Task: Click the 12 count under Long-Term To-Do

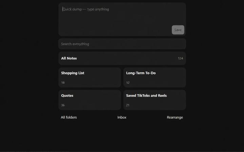Action: pyautogui.click(x=128, y=83)
